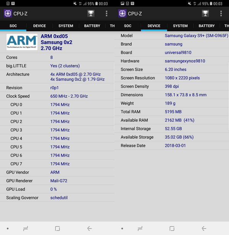This screenshot has width=229, height=235.
Task: Open three-dot overflow menu on right screen
Action: (221, 13)
